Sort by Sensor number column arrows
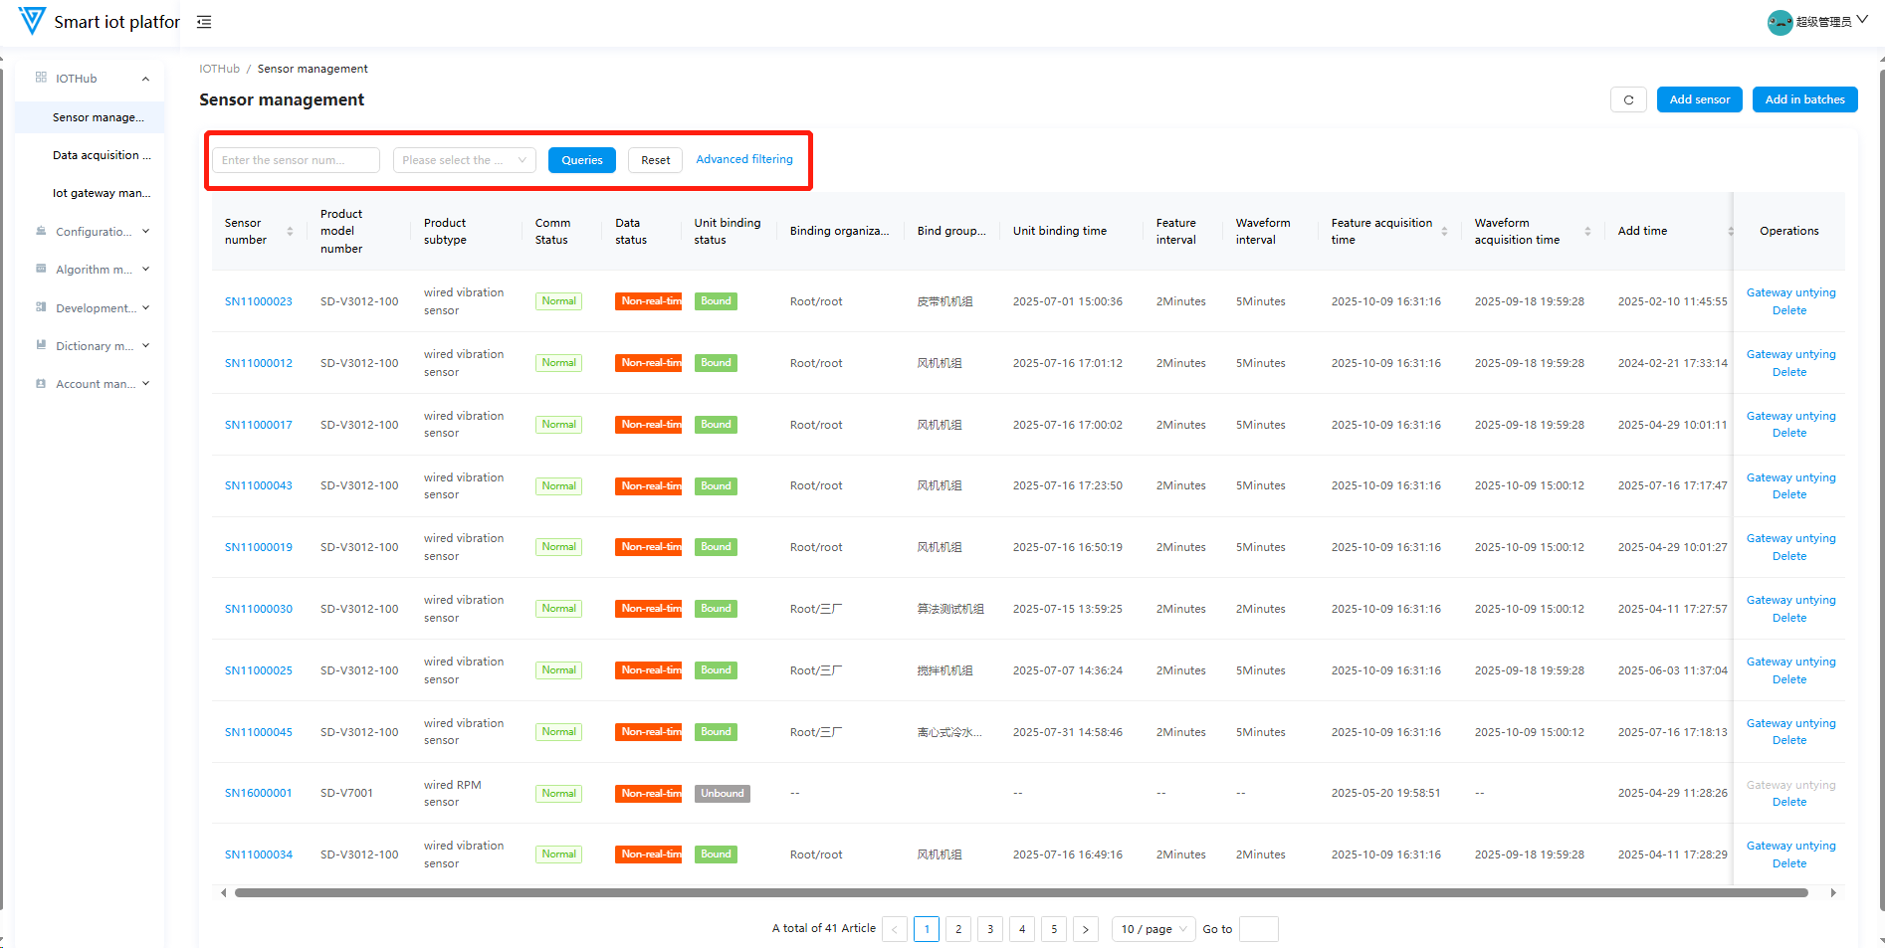Image resolution: width=1885 pixels, height=948 pixels. [290, 231]
